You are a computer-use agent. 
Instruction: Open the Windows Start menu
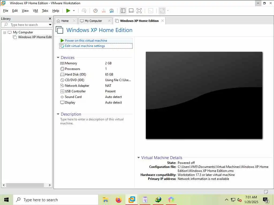pyautogui.click(x=6, y=200)
